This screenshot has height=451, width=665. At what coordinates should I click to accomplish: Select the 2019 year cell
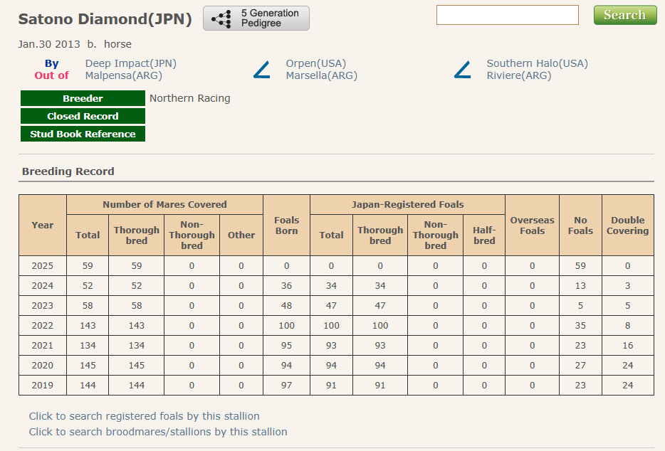click(x=43, y=386)
